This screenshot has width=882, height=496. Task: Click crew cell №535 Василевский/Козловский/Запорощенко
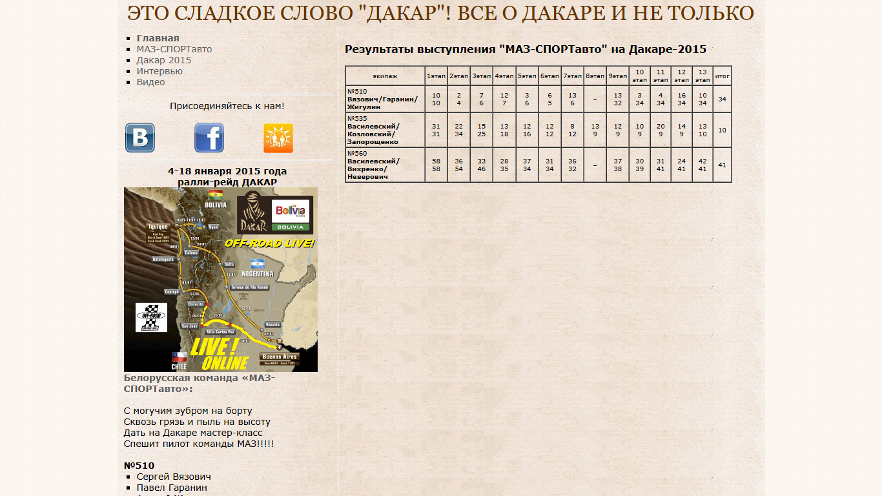coord(385,130)
